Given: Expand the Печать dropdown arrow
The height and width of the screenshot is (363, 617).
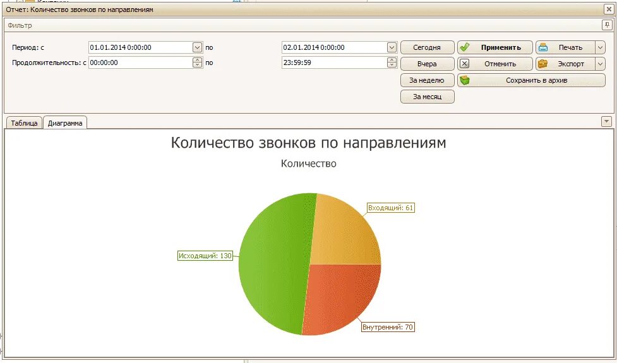Looking at the screenshot, I should pyautogui.click(x=600, y=47).
